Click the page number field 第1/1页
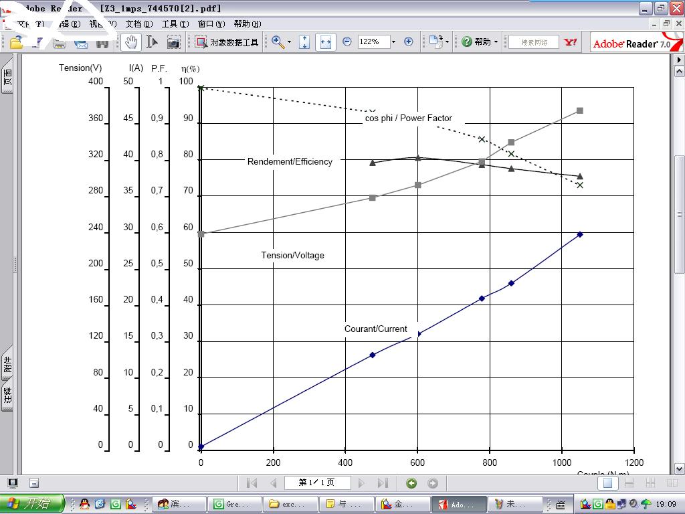The width and height of the screenshot is (685, 514). point(317,483)
